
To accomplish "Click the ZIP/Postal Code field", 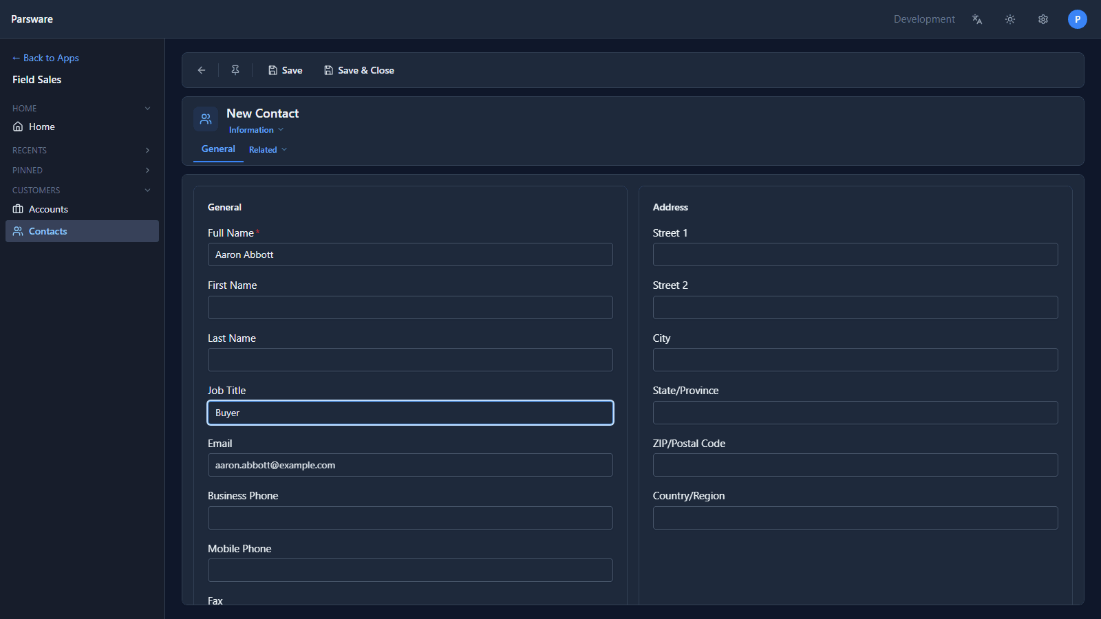I will [855, 465].
